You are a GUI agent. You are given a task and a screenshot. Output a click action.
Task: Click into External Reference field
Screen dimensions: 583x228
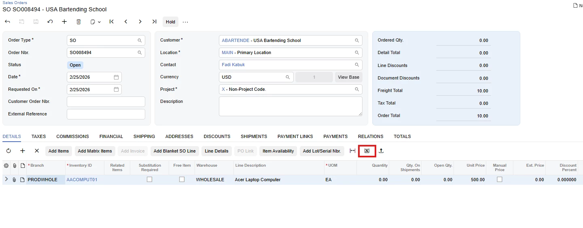point(106,114)
